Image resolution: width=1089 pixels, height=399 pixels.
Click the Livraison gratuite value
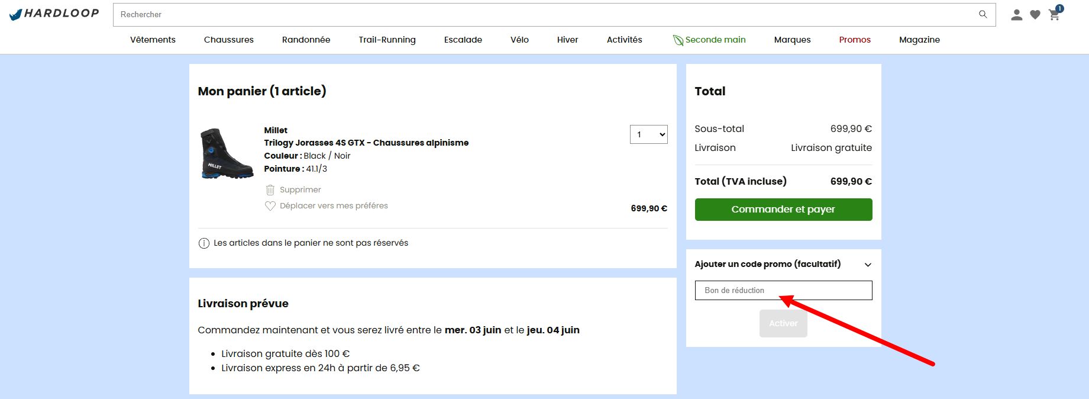(x=831, y=148)
